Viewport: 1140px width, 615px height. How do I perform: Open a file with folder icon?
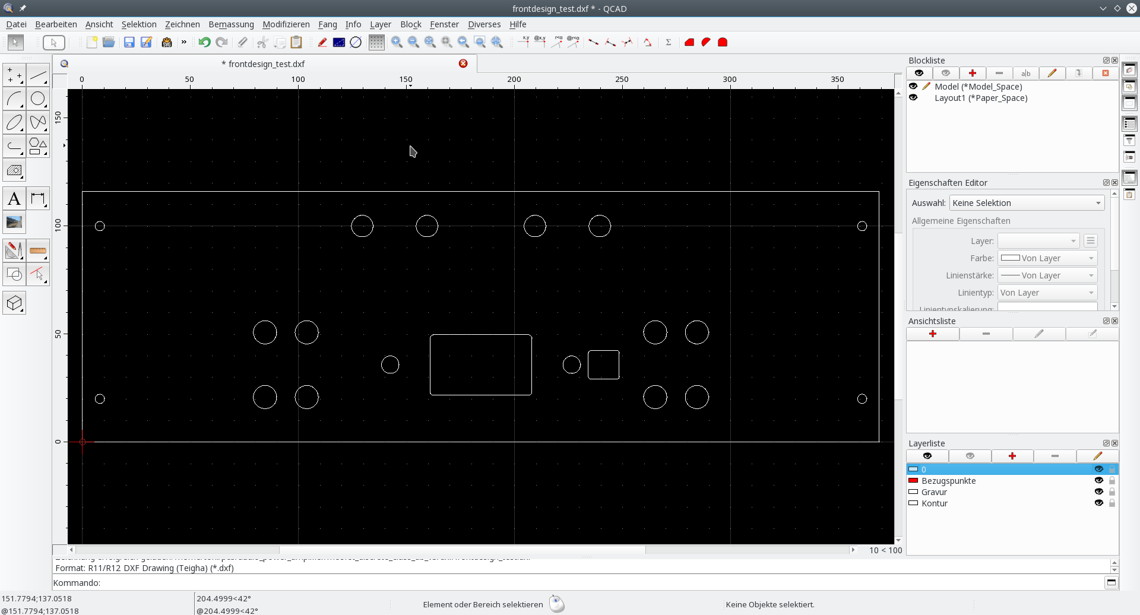click(x=108, y=42)
